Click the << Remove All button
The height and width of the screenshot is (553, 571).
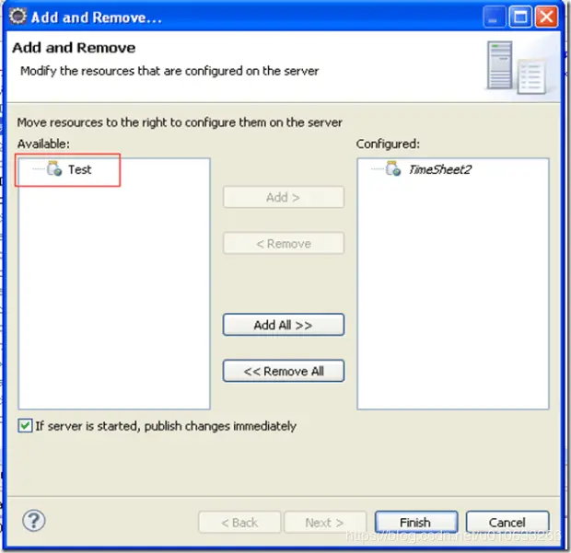pyautogui.click(x=284, y=371)
